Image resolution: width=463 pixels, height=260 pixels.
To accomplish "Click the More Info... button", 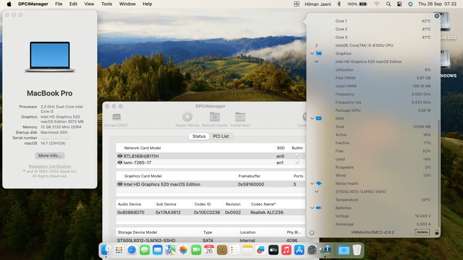I will click(x=50, y=155).
